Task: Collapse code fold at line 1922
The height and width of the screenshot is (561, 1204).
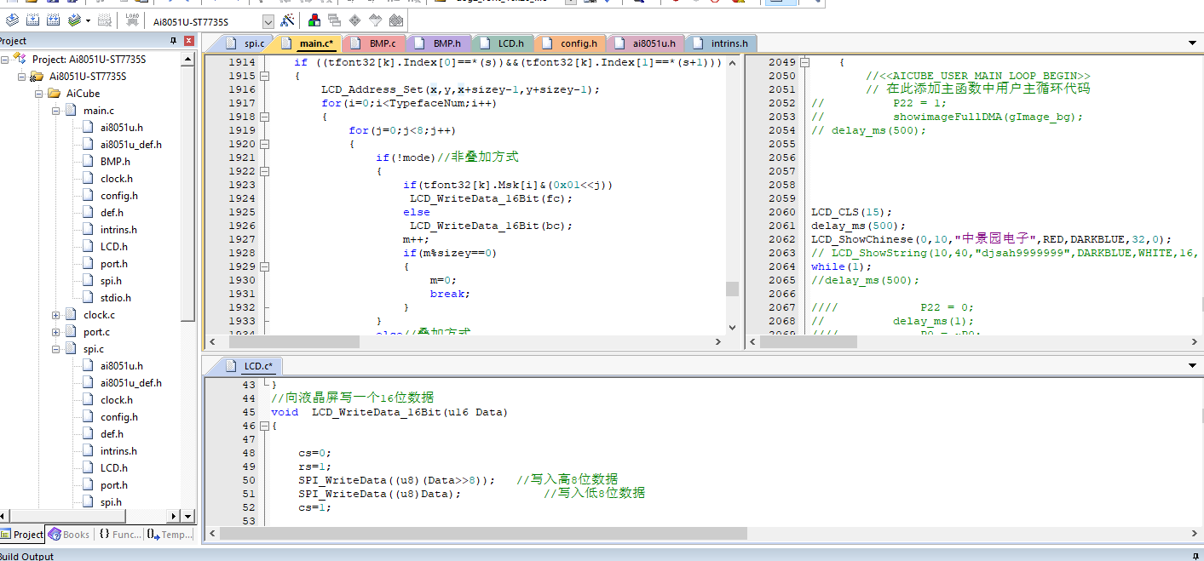Action: [x=265, y=171]
